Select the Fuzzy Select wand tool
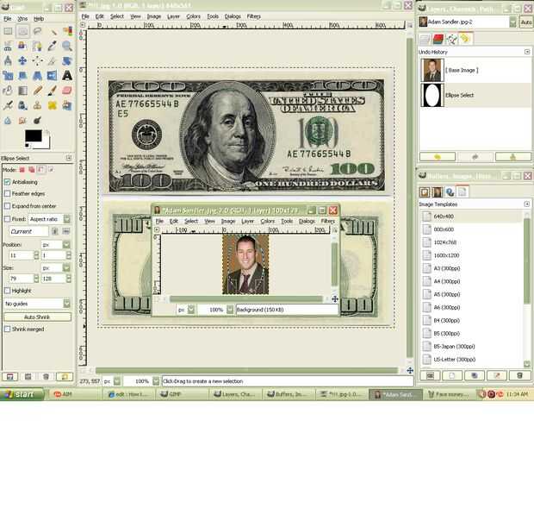534x521 pixels. pos(53,31)
